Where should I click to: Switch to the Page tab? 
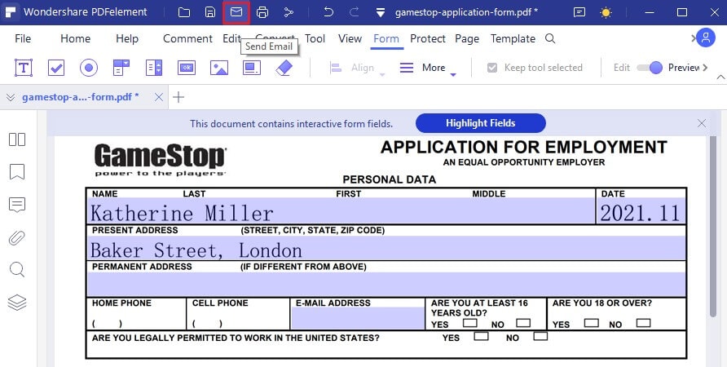tap(467, 38)
